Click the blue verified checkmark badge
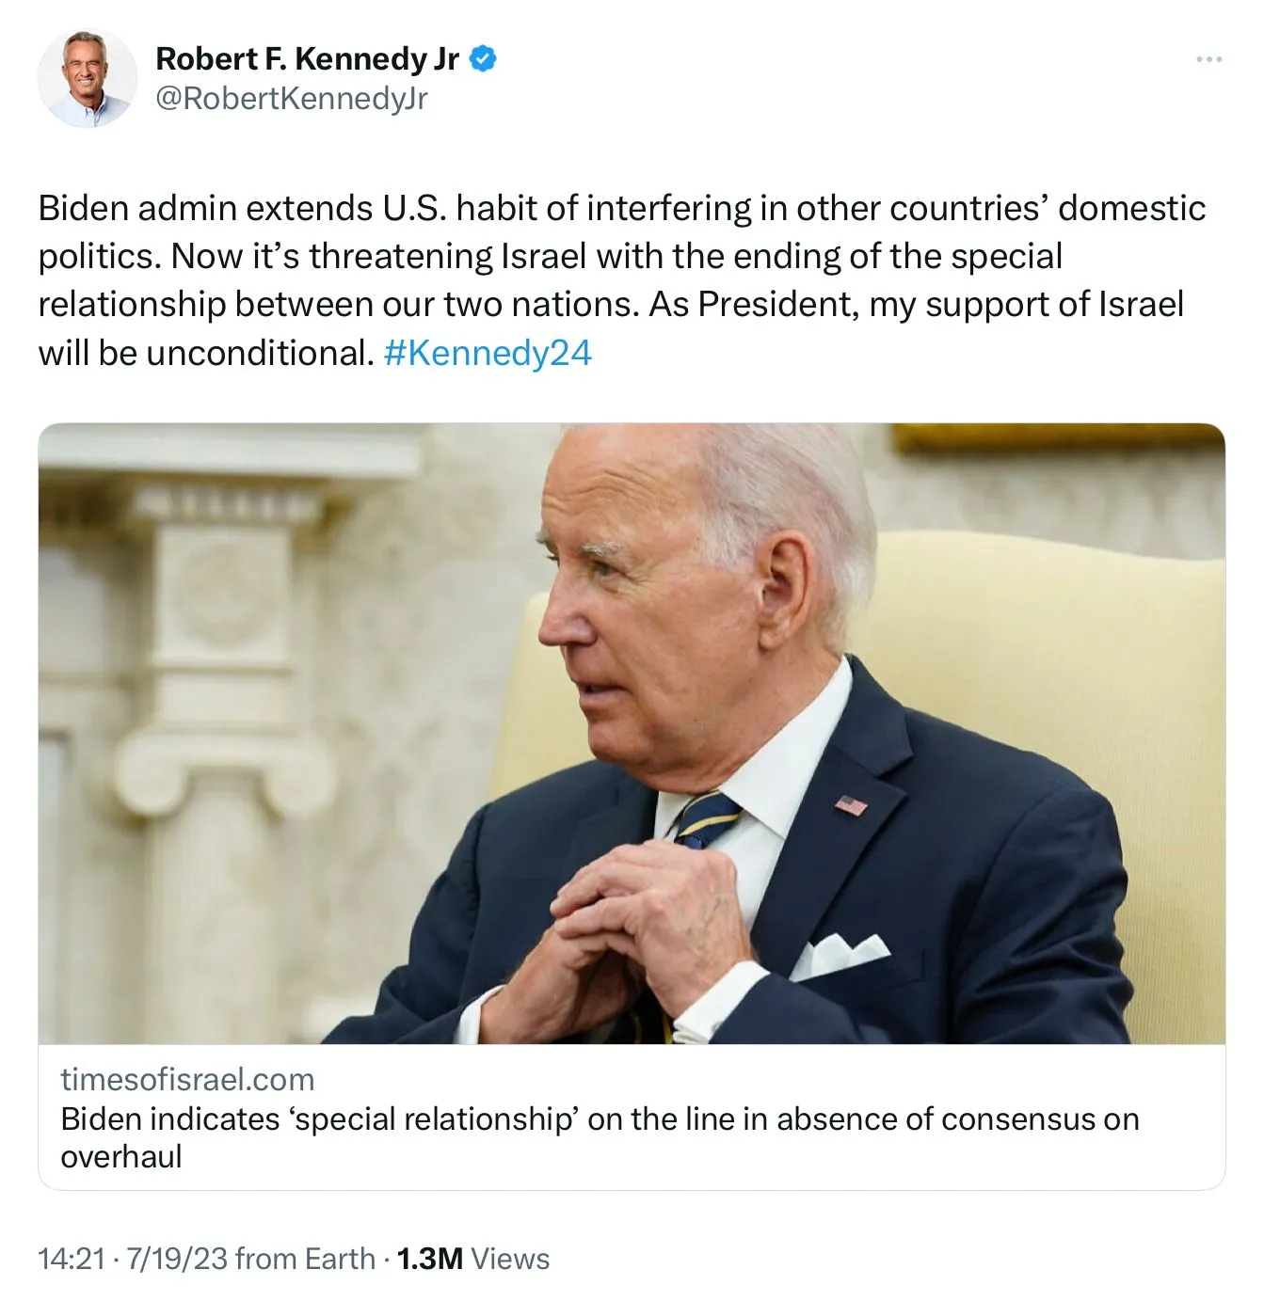 tap(483, 58)
